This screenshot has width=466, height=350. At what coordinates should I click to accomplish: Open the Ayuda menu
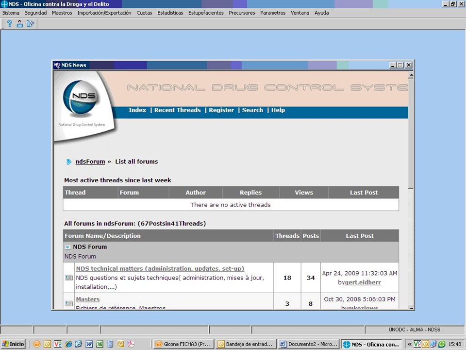(321, 13)
